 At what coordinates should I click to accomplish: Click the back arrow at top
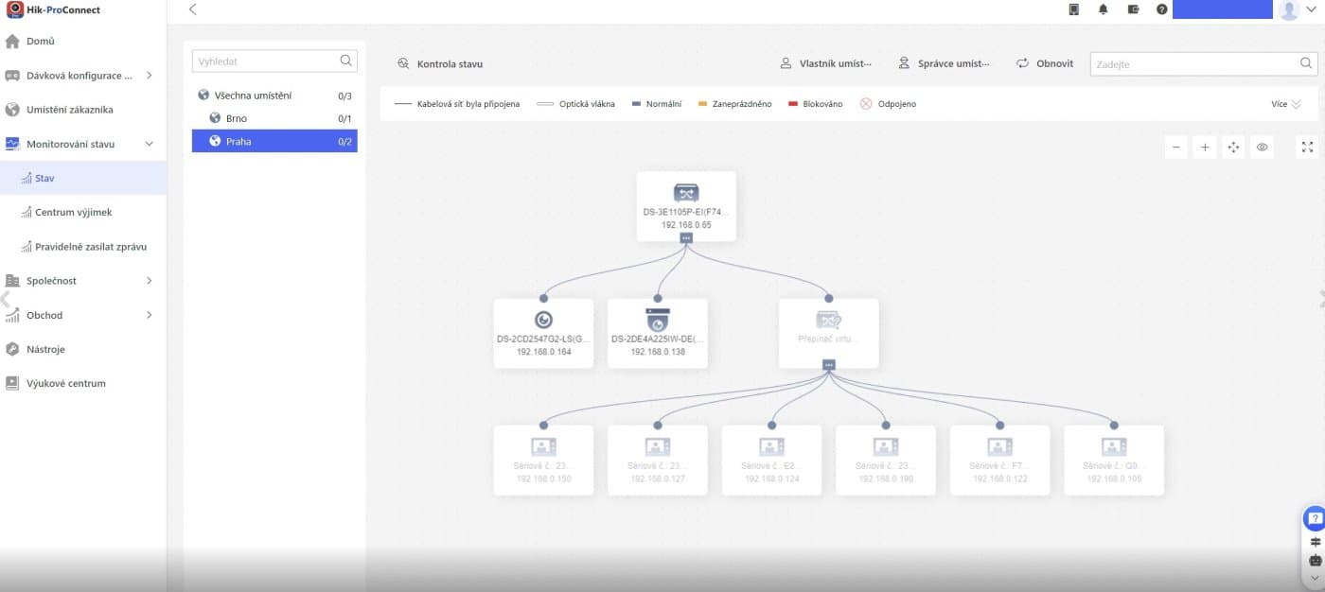pos(193,9)
